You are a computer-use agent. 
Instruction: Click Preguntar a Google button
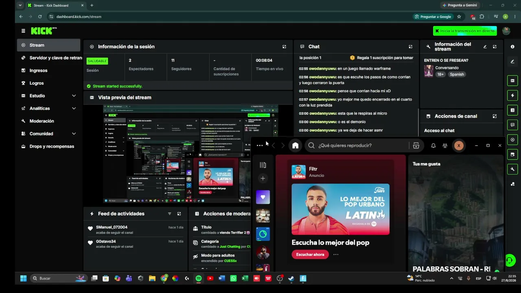coord(433,17)
